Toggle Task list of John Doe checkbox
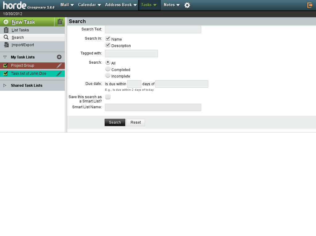 pos(6,74)
